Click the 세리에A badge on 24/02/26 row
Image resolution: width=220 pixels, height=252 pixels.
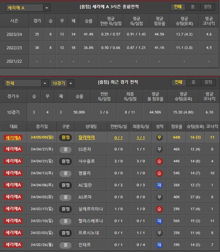13,245
